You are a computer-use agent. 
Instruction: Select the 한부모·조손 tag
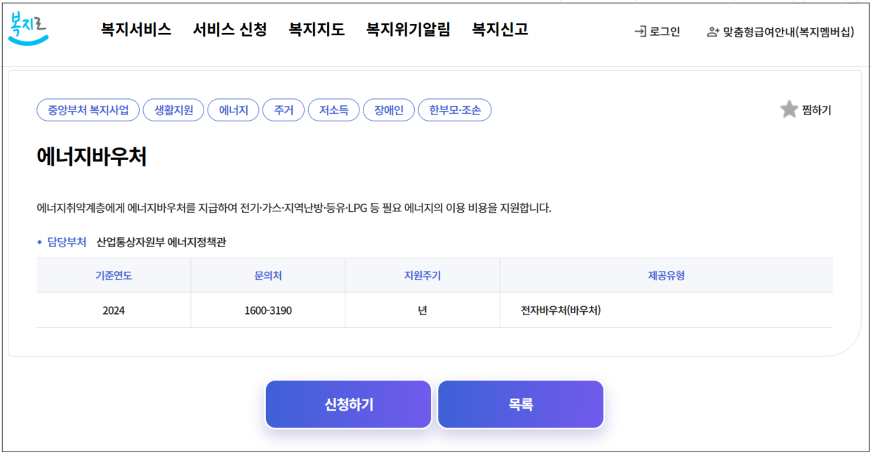pos(455,110)
